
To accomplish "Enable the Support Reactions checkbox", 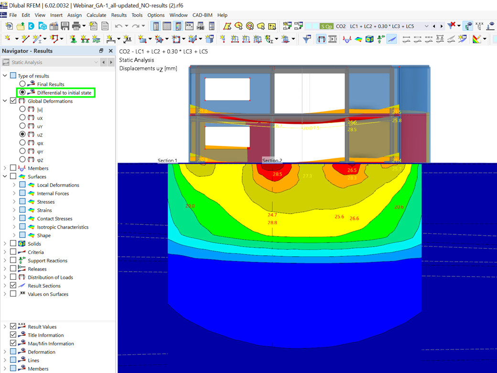I will click(x=13, y=260).
